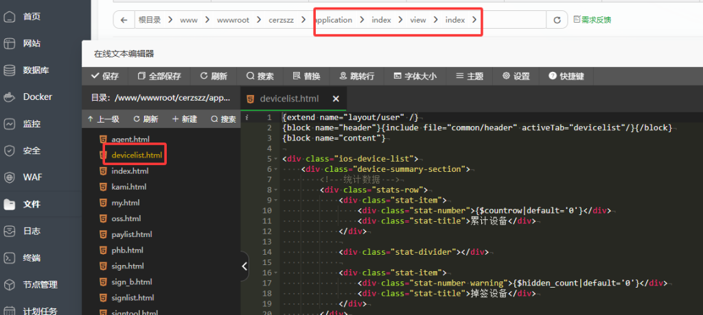Close the devicelist.html editor tab

(336, 99)
